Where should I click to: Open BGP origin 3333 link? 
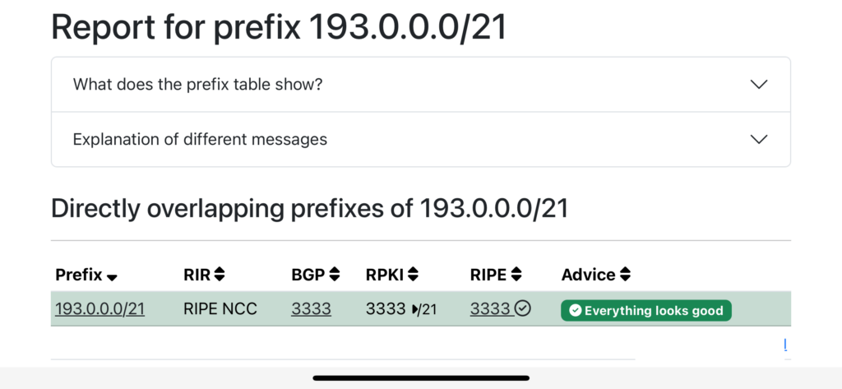(x=311, y=308)
